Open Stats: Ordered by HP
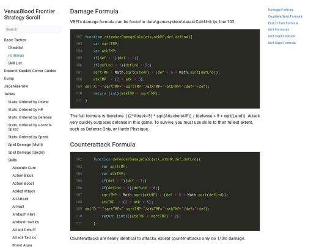330x247 pixels. [x=26, y=110]
